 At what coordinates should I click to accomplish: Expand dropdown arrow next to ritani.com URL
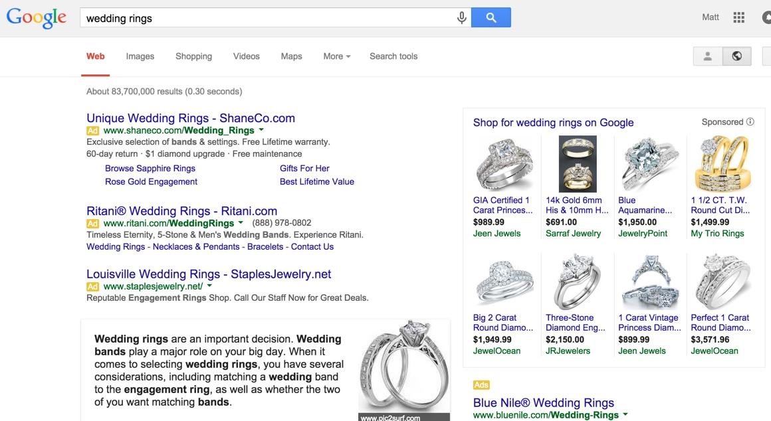coord(241,223)
